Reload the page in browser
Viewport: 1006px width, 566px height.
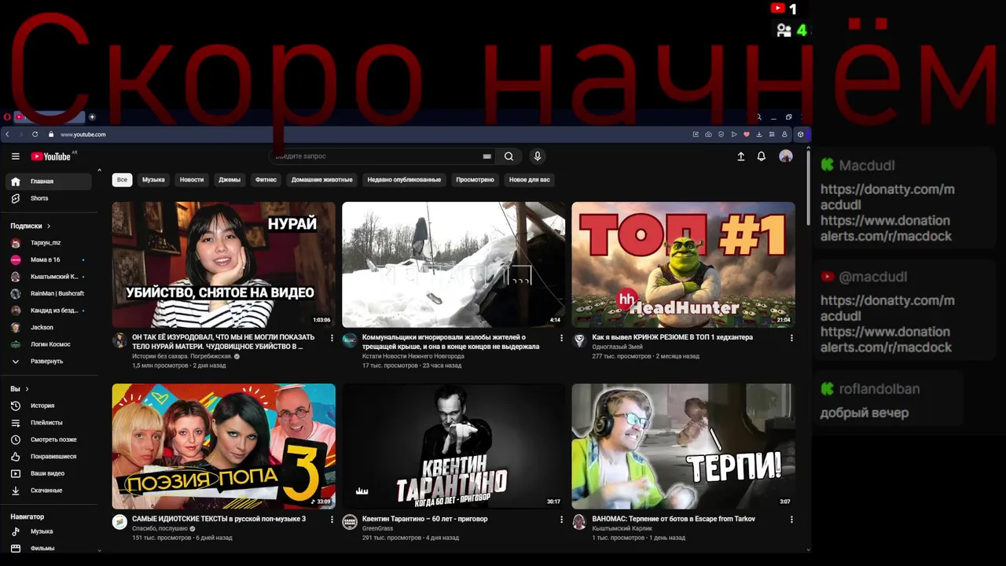click(x=35, y=134)
